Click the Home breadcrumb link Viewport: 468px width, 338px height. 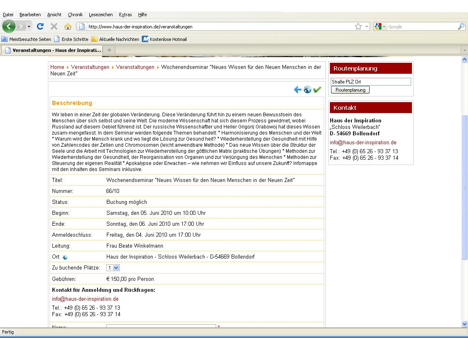pos(57,67)
